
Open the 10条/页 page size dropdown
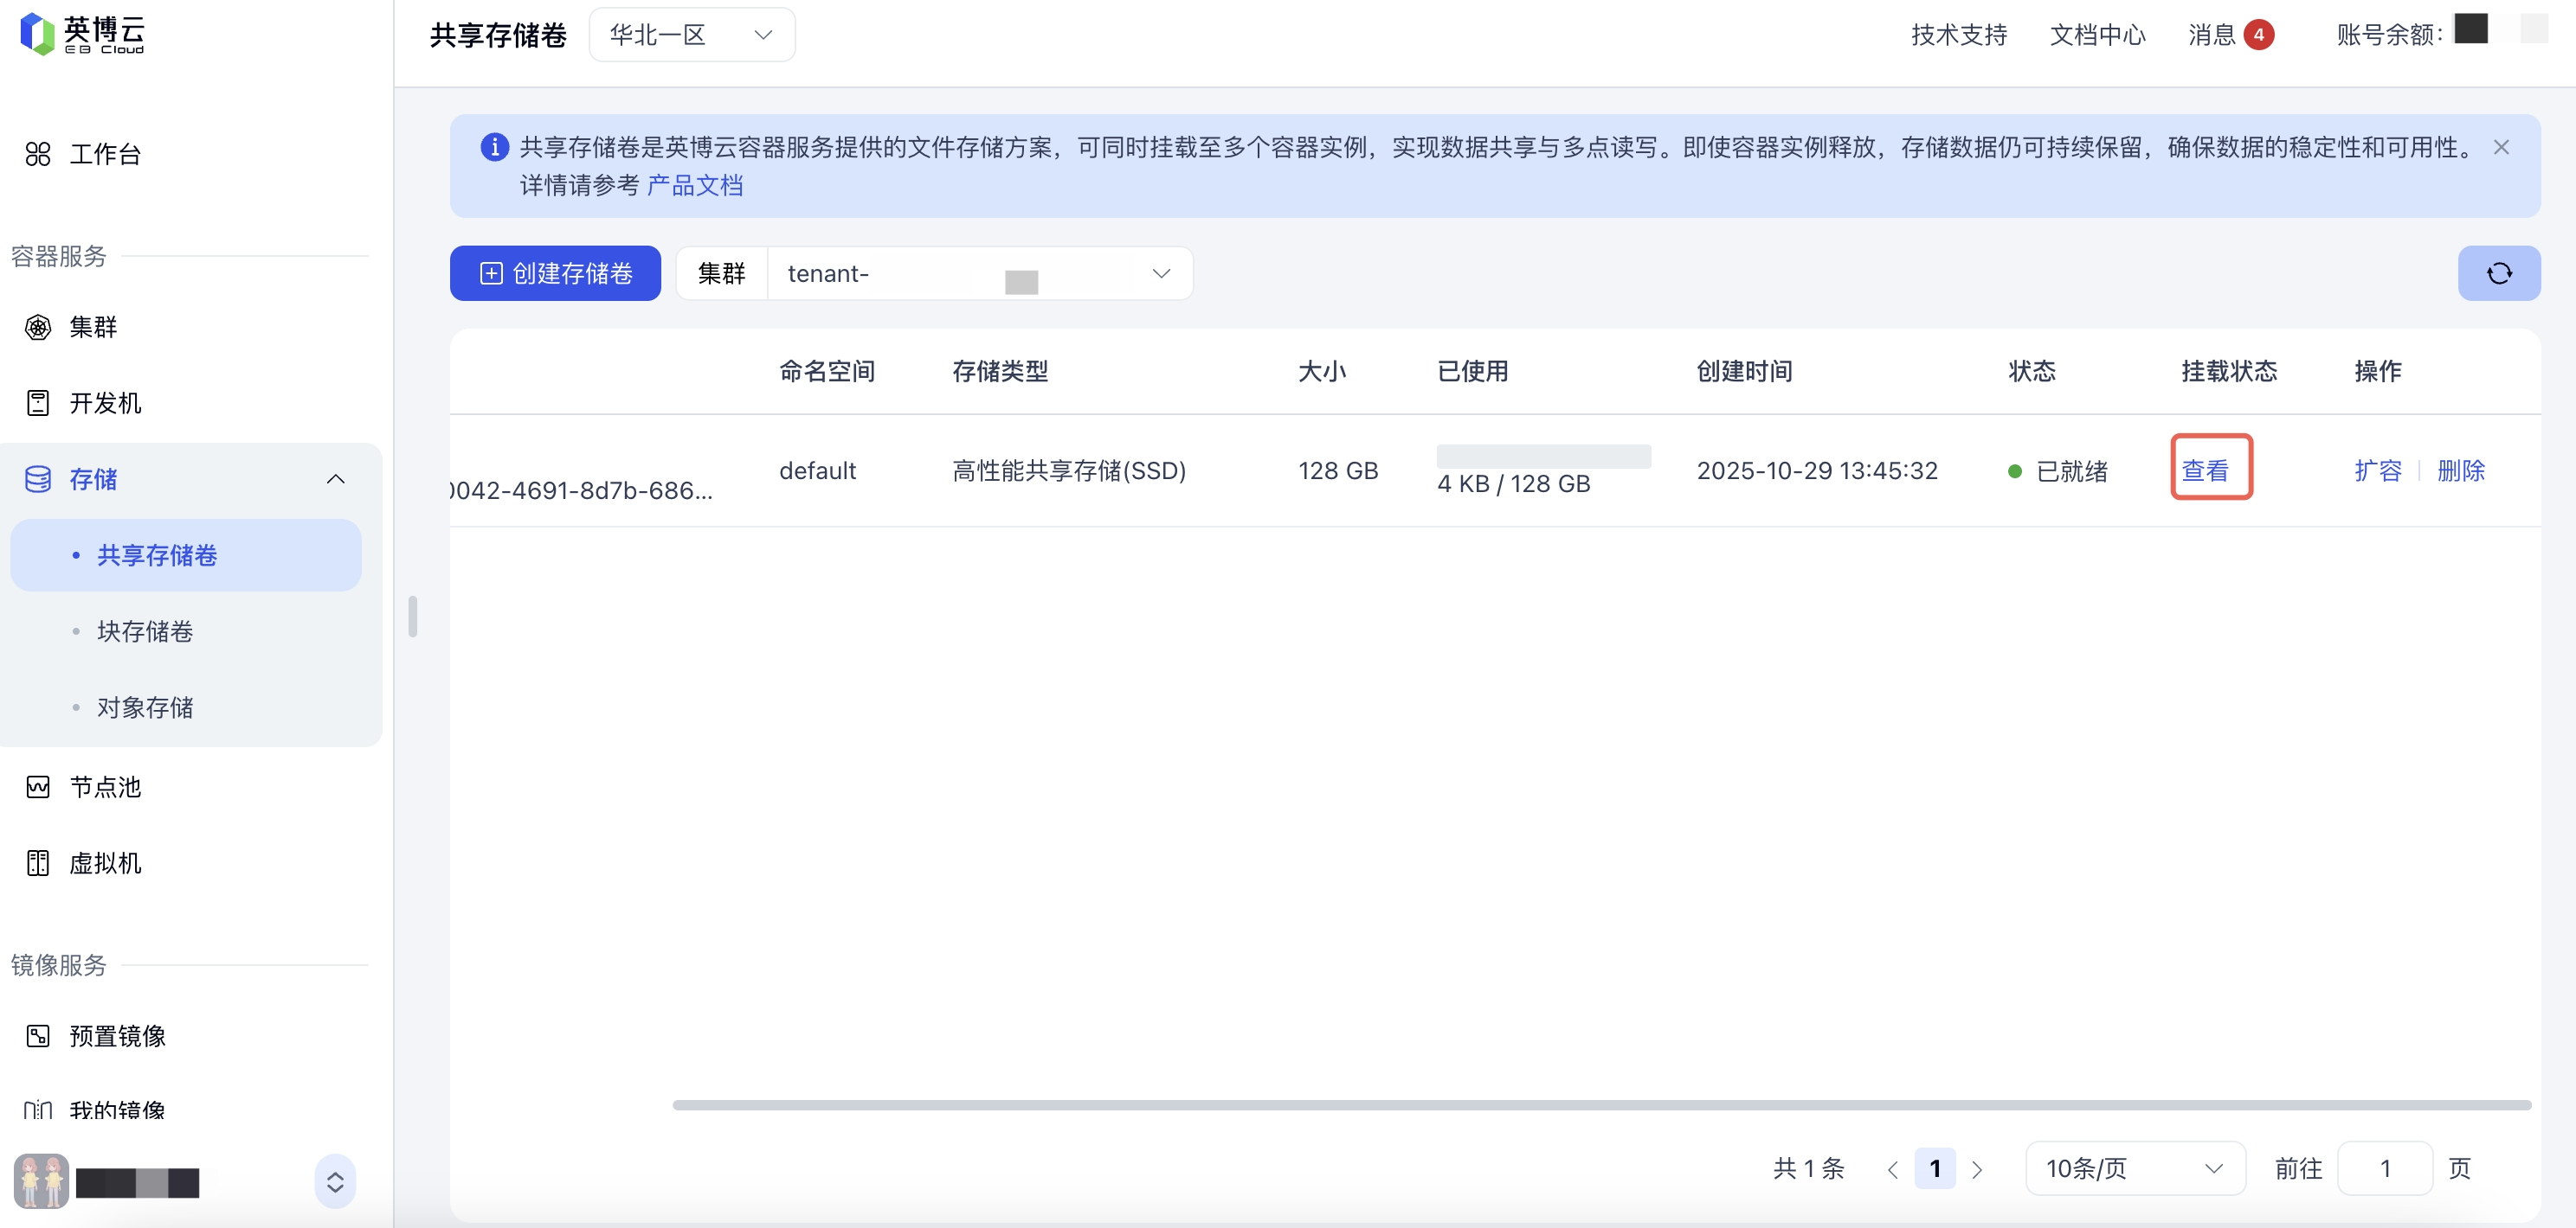(x=2134, y=1167)
